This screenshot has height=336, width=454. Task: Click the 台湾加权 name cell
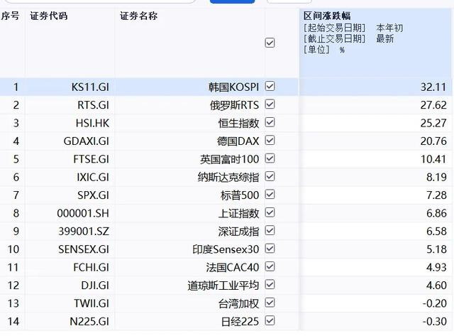click(189, 303)
